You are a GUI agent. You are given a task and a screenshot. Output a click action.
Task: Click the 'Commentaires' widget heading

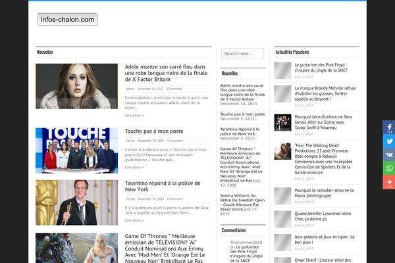(234, 230)
